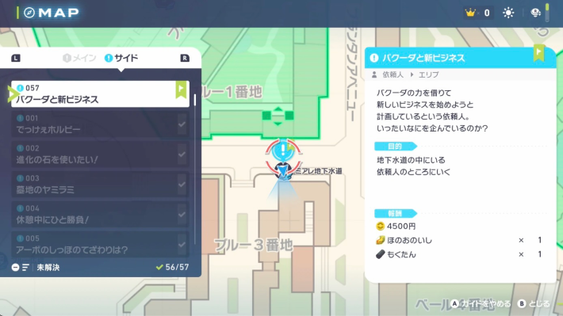The width and height of the screenshot is (563, 316).
Task: Click the player position arrow on map
Action: pos(283,170)
